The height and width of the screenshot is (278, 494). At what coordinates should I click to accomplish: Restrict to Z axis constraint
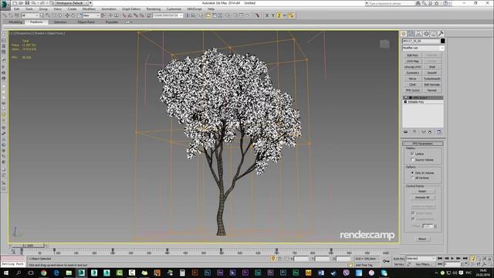279,15
